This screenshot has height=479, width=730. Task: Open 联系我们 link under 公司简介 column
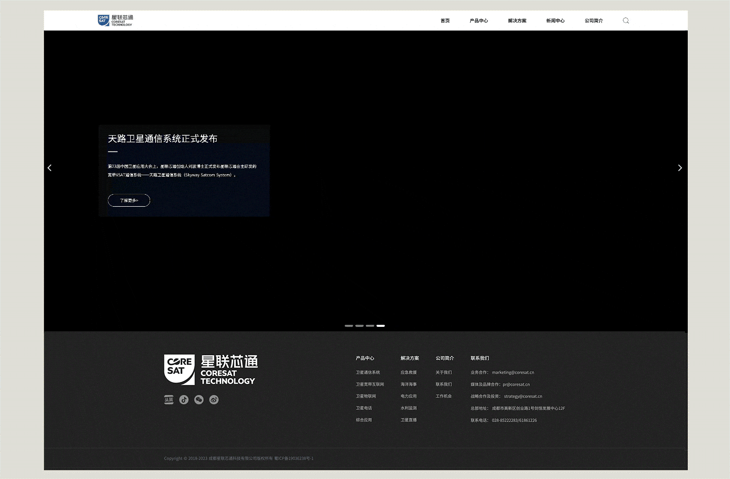(443, 384)
